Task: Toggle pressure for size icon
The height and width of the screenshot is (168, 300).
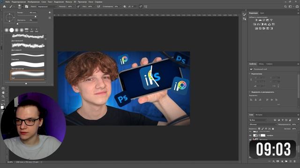Action: [x=141, y=7]
